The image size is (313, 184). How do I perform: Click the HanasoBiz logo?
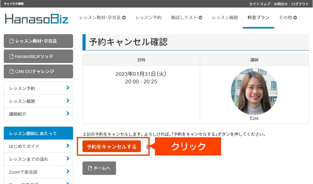click(x=36, y=19)
